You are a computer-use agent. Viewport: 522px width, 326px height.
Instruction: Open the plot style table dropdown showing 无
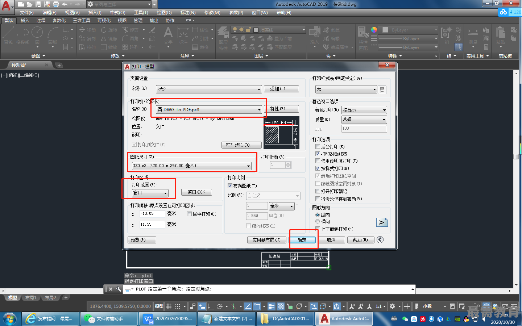(346, 89)
